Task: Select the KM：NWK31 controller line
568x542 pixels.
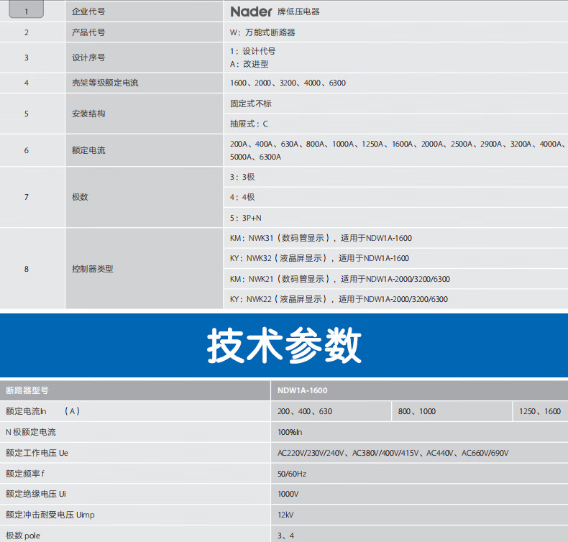Action: 320,238
